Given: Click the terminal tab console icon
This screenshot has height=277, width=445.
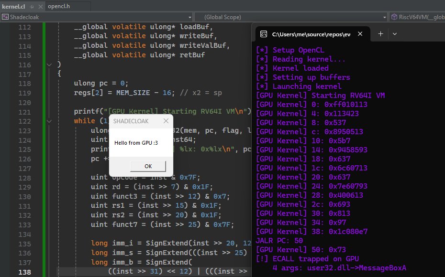Looking at the screenshot, I should click(263, 34).
